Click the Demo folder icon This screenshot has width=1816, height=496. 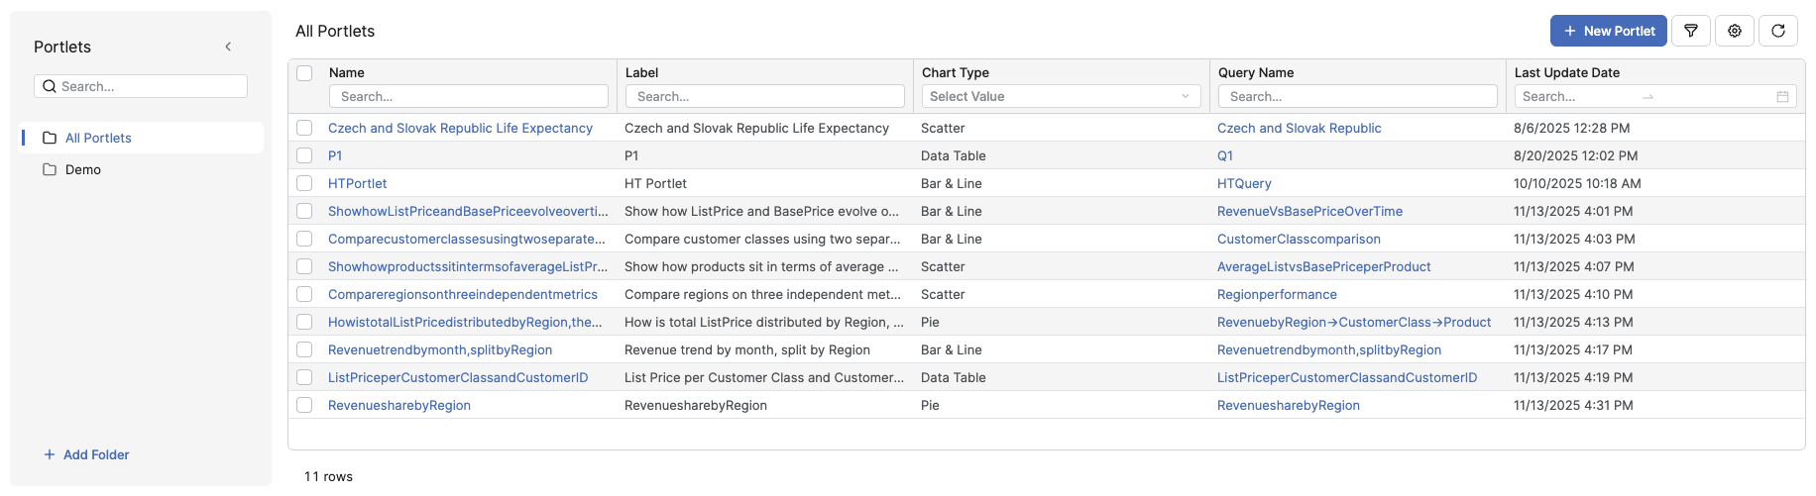click(x=50, y=169)
